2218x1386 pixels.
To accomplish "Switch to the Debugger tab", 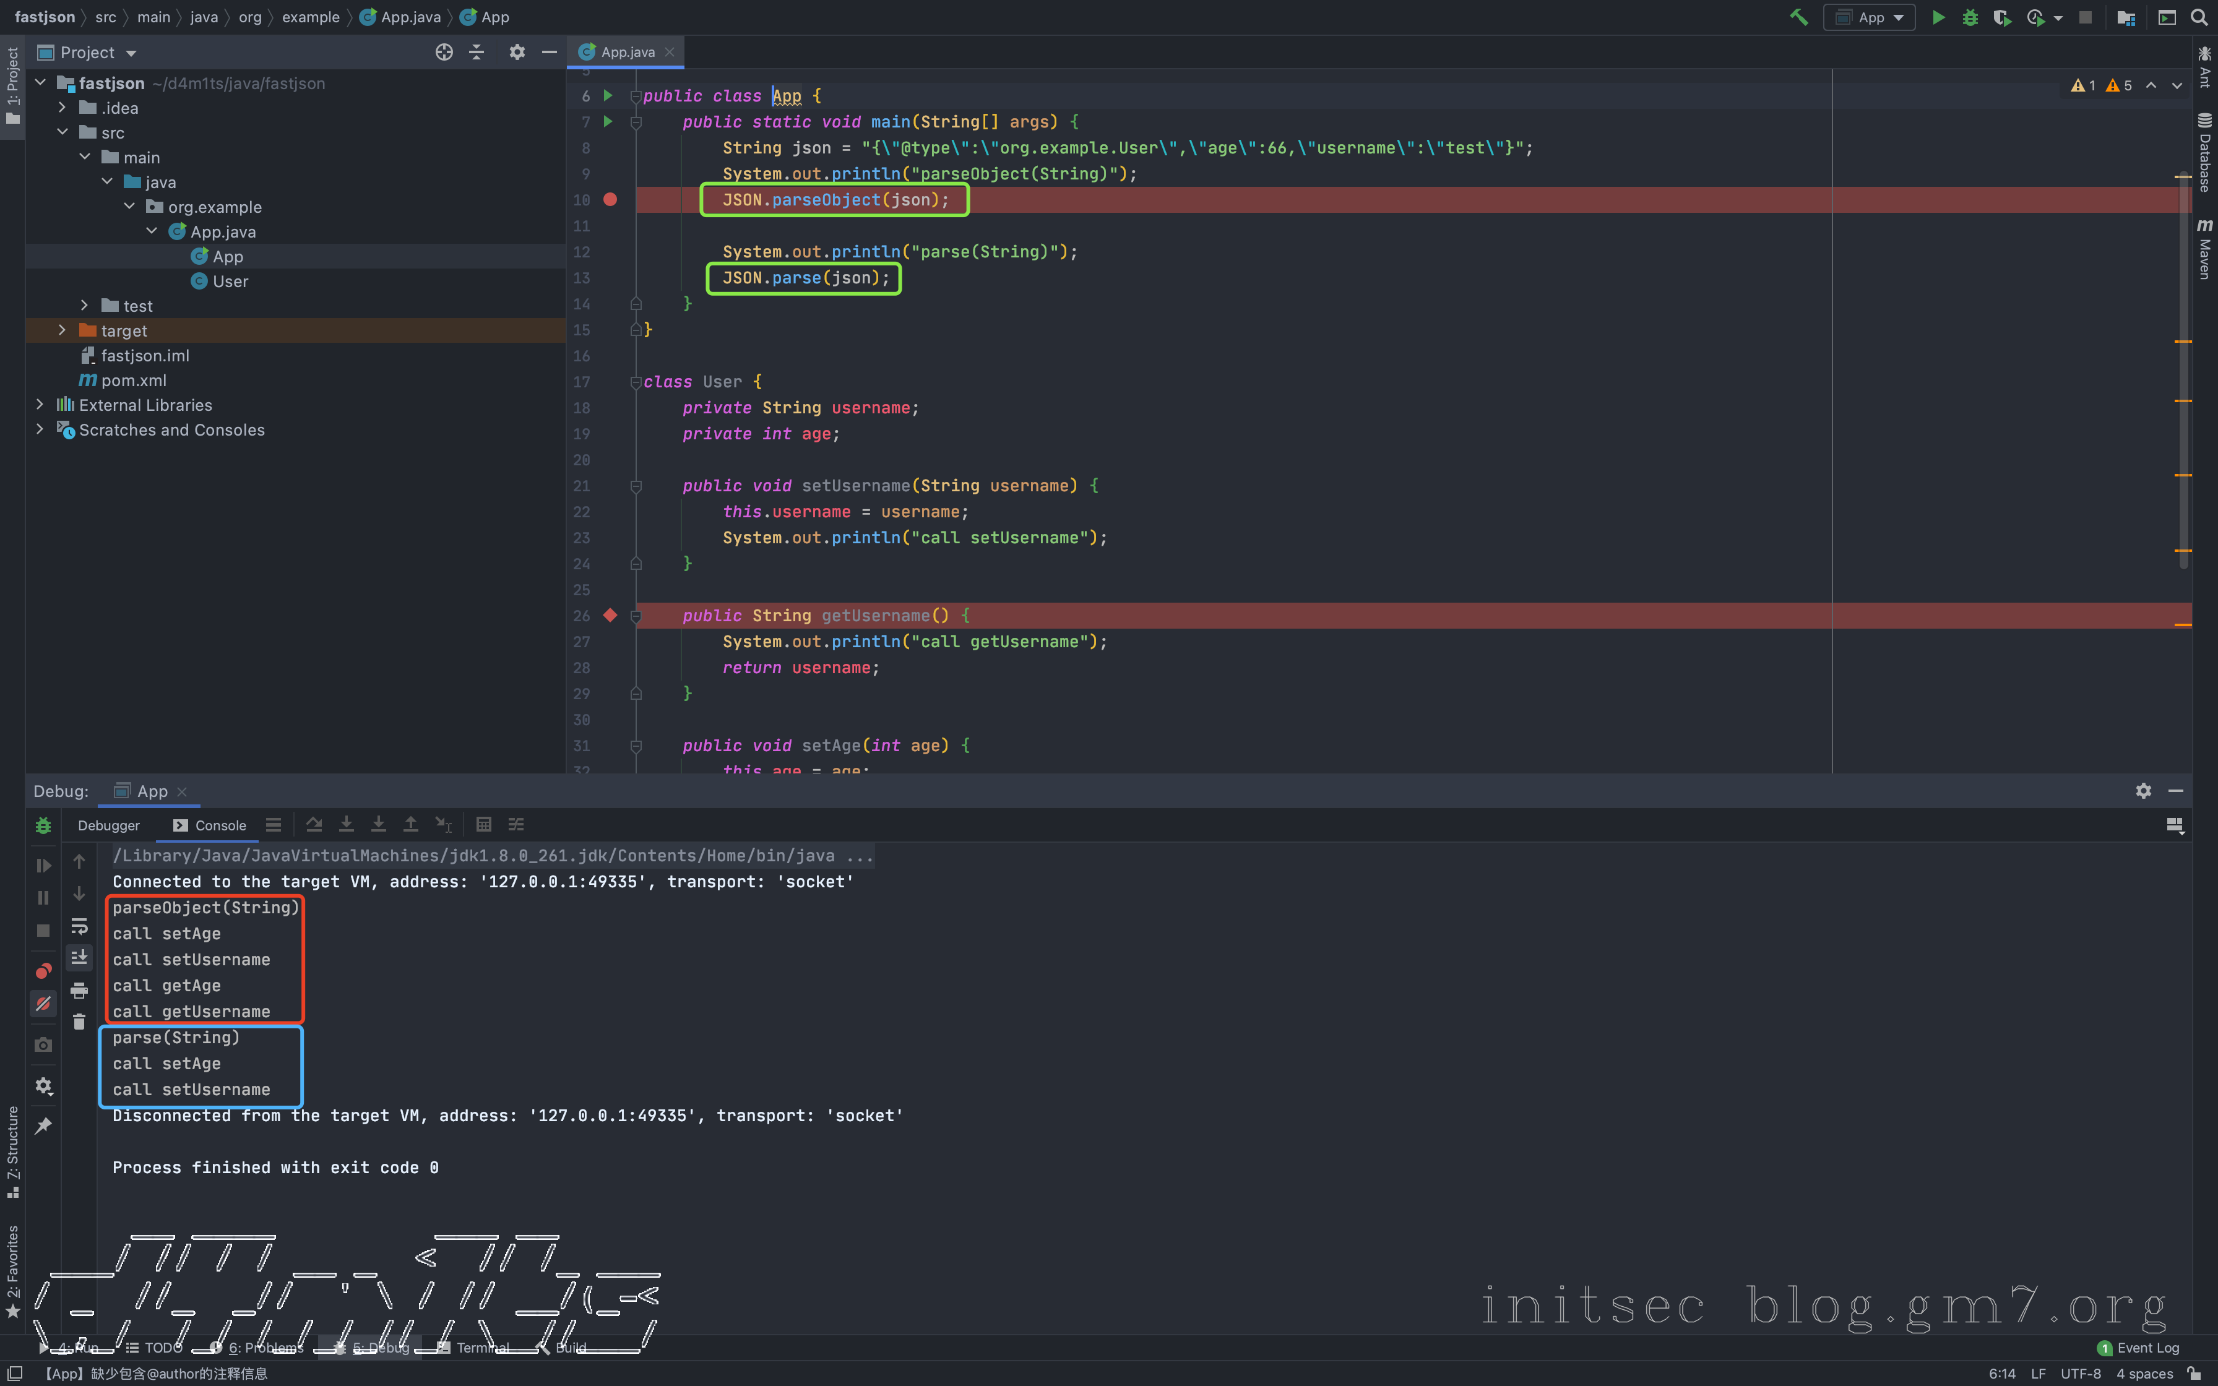I will tap(108, 825).
